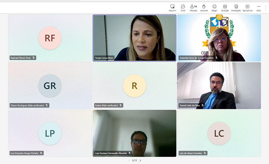Click Daniel Leite da Silva video tile
This screenshot has width=269, height=164.
click(219, 85)
